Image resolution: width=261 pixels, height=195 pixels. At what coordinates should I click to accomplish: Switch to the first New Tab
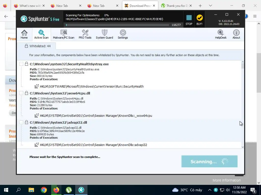point(66,6)
